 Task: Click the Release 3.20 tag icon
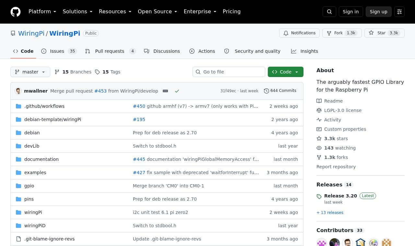tap(319, 196)
